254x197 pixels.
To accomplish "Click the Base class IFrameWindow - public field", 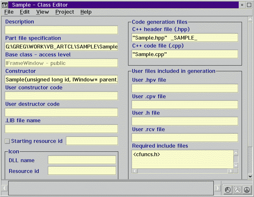I will click(62, 63).
